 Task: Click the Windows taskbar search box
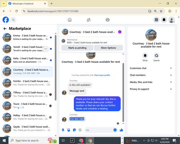coord(33,140)
